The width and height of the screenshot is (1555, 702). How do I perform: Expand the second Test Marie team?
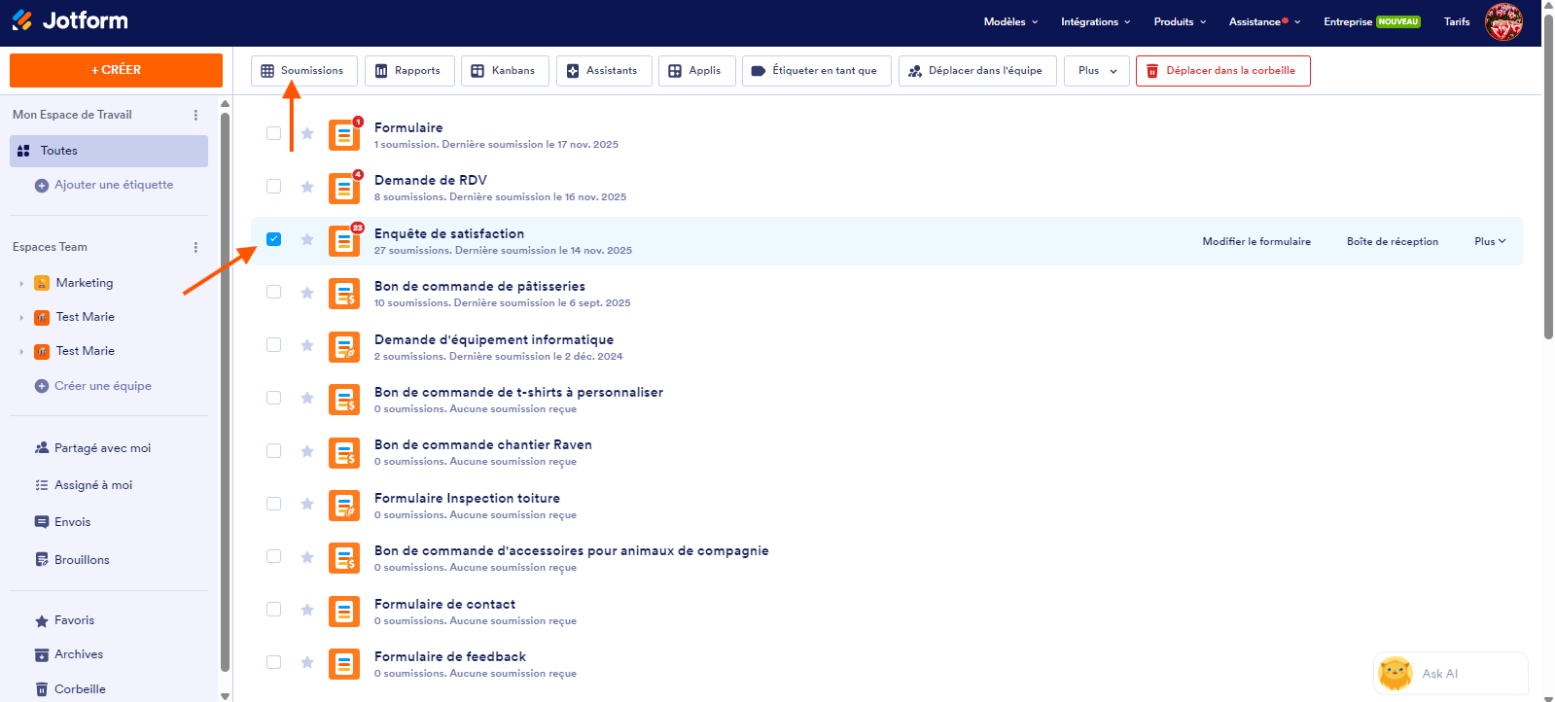click(21, 352)
